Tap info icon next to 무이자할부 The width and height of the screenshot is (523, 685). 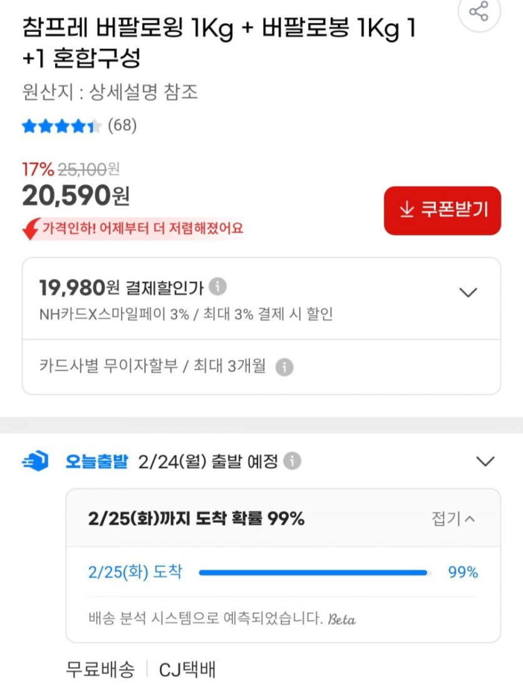(x=284, y=367)
